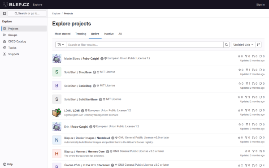Open Groups in the sidebar
The image size is (269, 168).
[x=24, y=35]
